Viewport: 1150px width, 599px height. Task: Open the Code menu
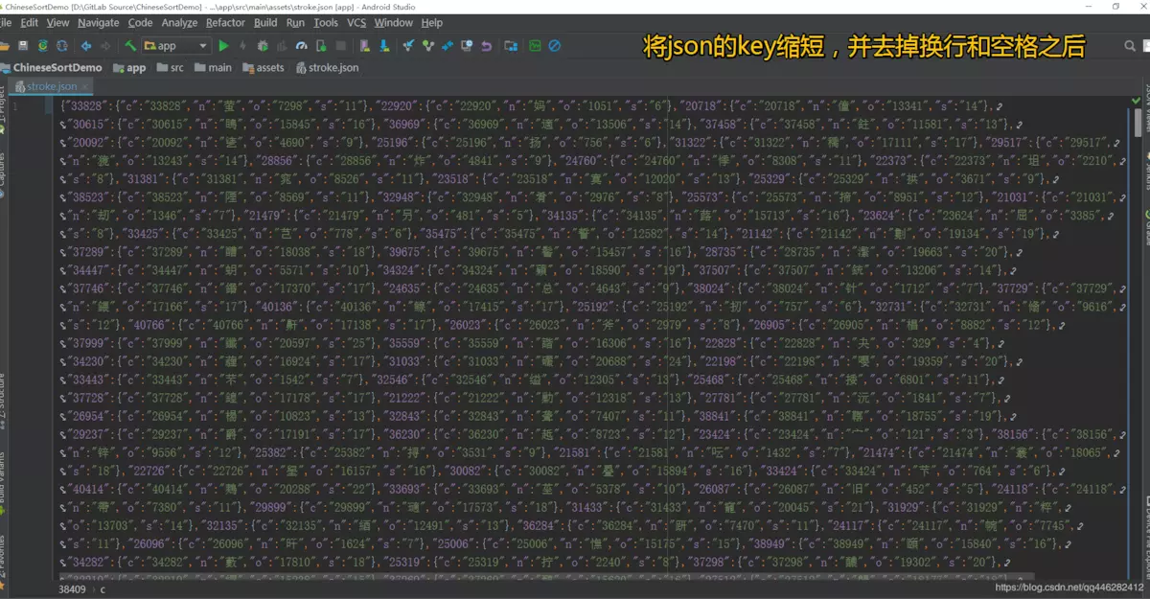140,22
